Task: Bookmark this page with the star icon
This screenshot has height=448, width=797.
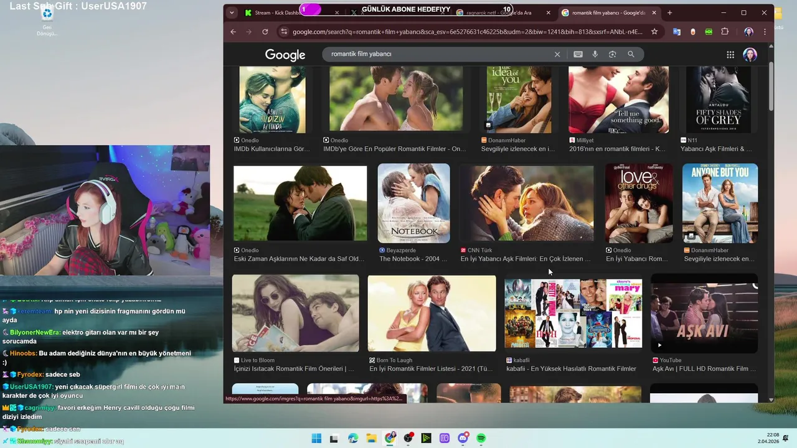Action: 654,32
